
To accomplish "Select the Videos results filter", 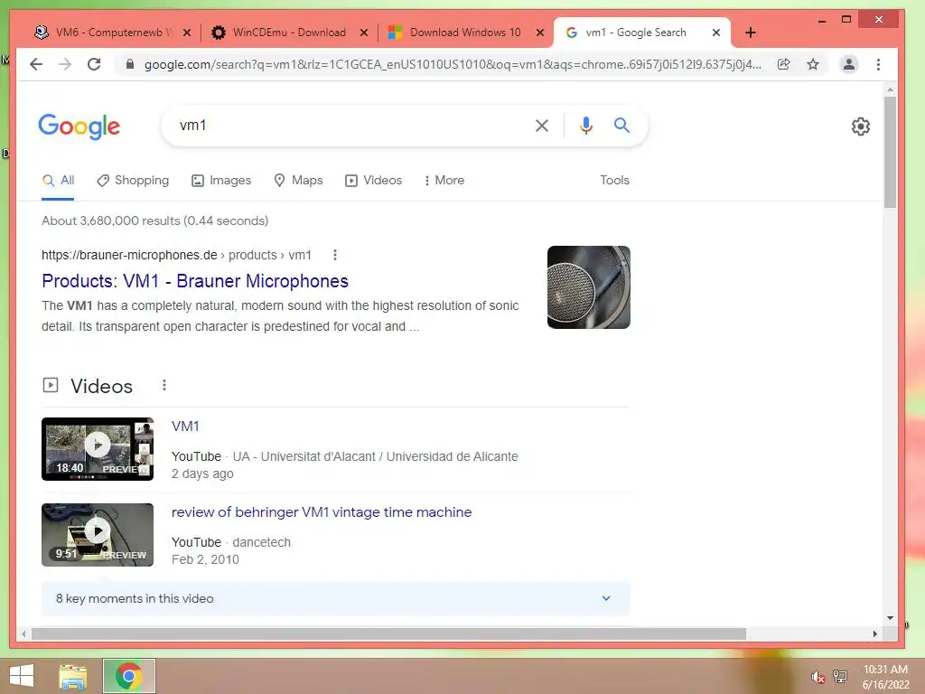I will click(x=373, y=181).
